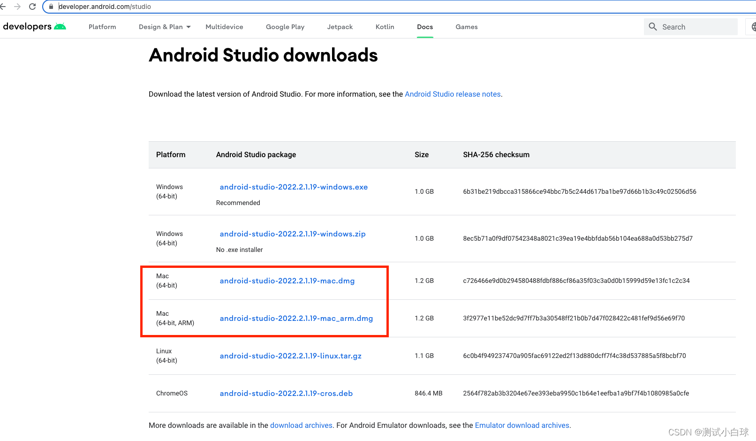Open the download archives link
Screen dimensions: 756x441
pos(301,425)
